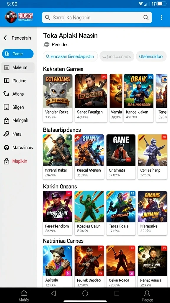Open Tares Foale game thumbnail

(121, 206)
